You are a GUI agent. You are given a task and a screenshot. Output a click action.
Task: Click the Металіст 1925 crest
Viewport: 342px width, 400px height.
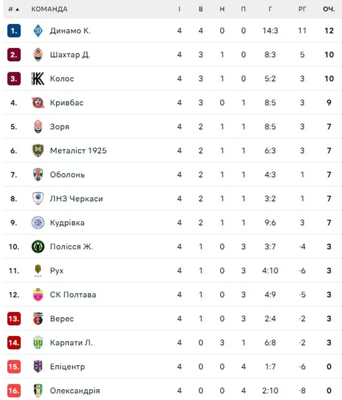pos(38,151)
